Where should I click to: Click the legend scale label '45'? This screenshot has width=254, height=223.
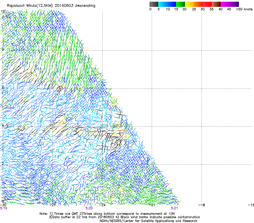pyautogui.click(x=229, y=9)
